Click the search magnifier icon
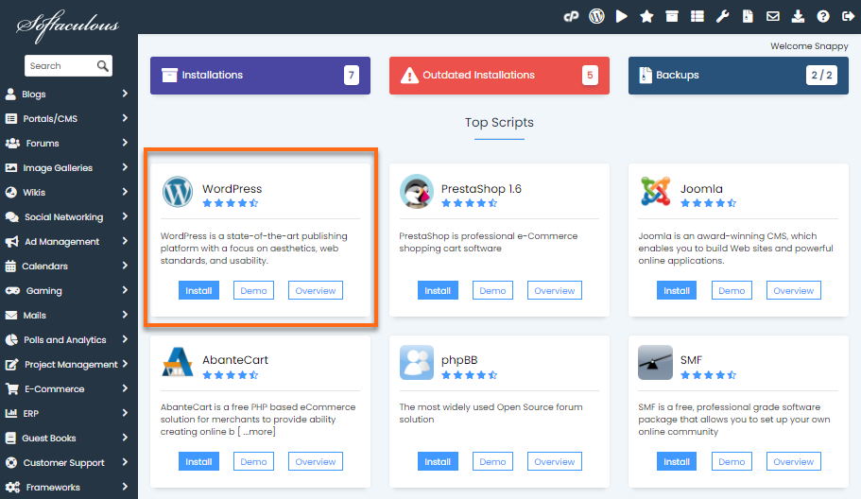The image size is (861, 499). [103, 66]
